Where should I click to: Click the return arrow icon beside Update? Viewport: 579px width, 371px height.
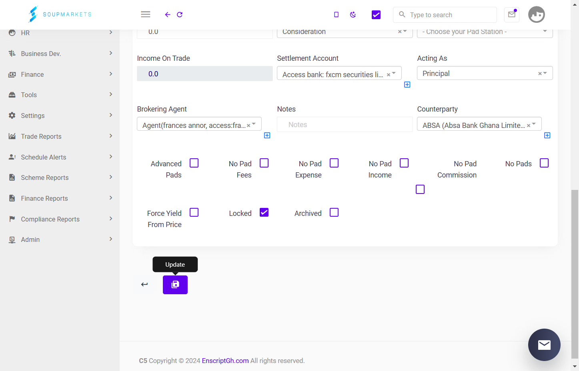[144, 285]
